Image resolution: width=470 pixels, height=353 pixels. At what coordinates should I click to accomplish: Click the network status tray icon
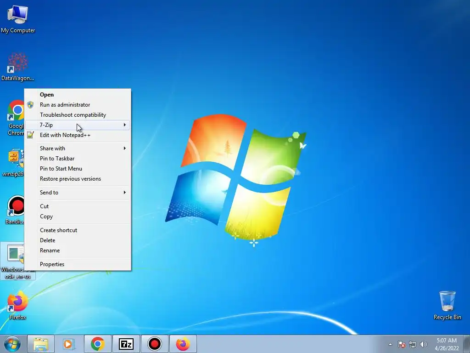pyautogui.click(x=413, y=344)
